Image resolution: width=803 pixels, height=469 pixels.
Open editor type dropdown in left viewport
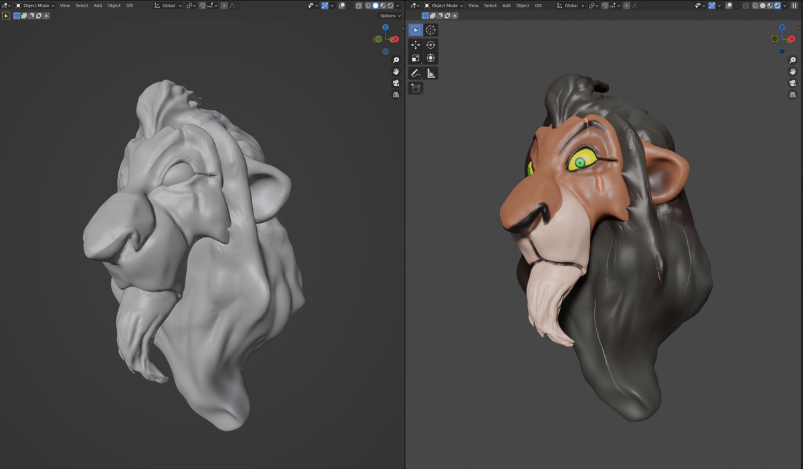point(6,5)
